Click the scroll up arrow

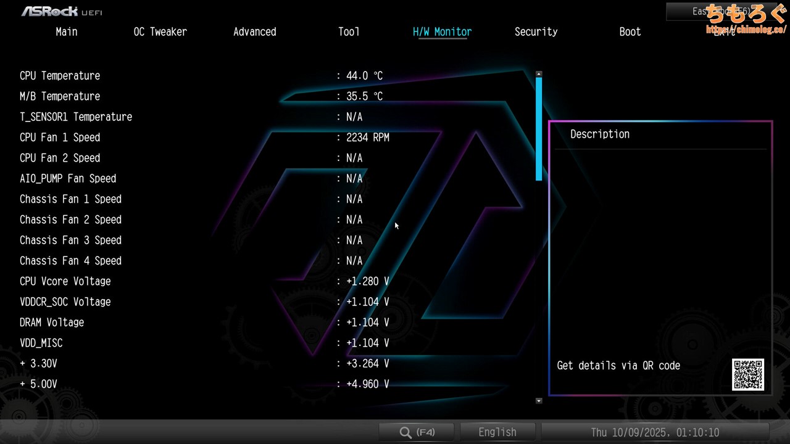[x=539, y=73]
